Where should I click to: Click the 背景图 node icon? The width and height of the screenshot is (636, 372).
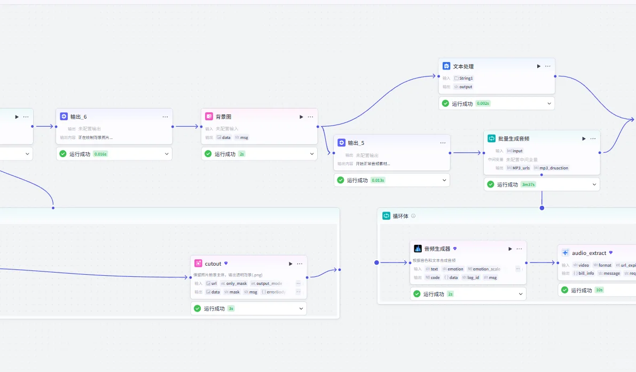[x=209, y=117]
